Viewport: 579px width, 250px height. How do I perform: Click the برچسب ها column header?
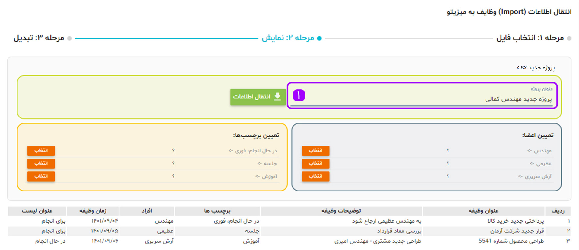coord(217,211)
